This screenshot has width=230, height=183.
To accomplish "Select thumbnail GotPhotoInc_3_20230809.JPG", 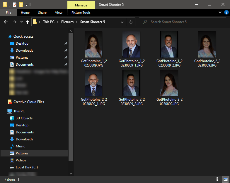I will pos(169,83).
